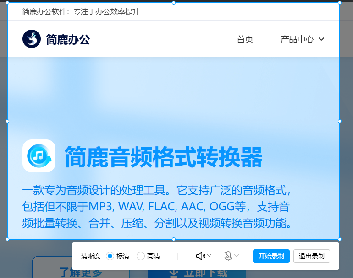
Task: Click the top-left selection corner handle
Action: point(7,3)
